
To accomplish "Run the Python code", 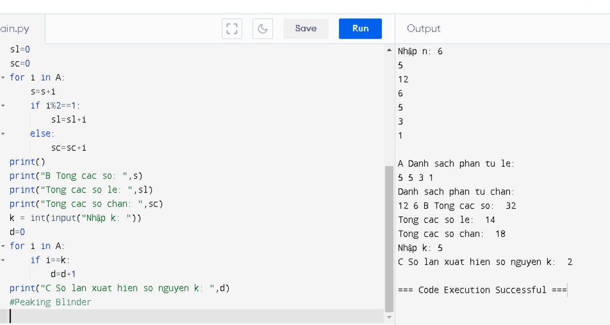I will [x=360, y=29].
